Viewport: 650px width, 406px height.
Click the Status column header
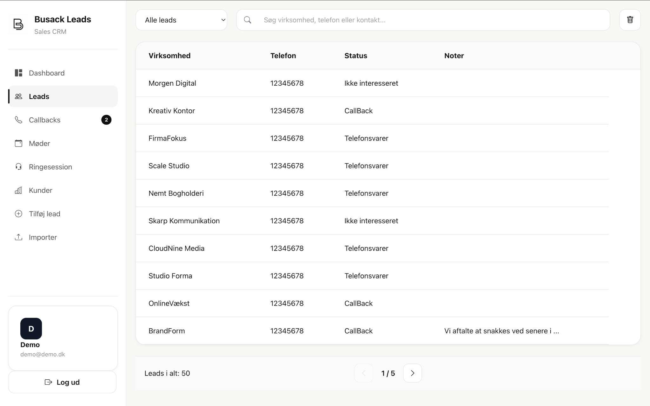pos(356,56)
